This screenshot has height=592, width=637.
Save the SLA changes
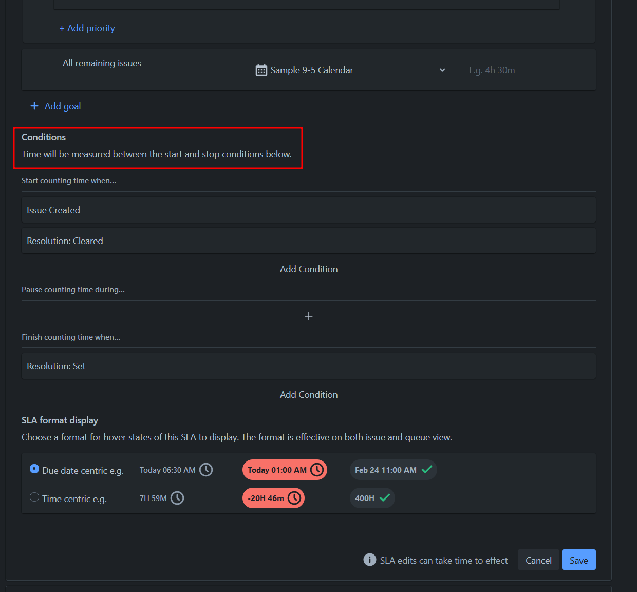tap(578, 560)
